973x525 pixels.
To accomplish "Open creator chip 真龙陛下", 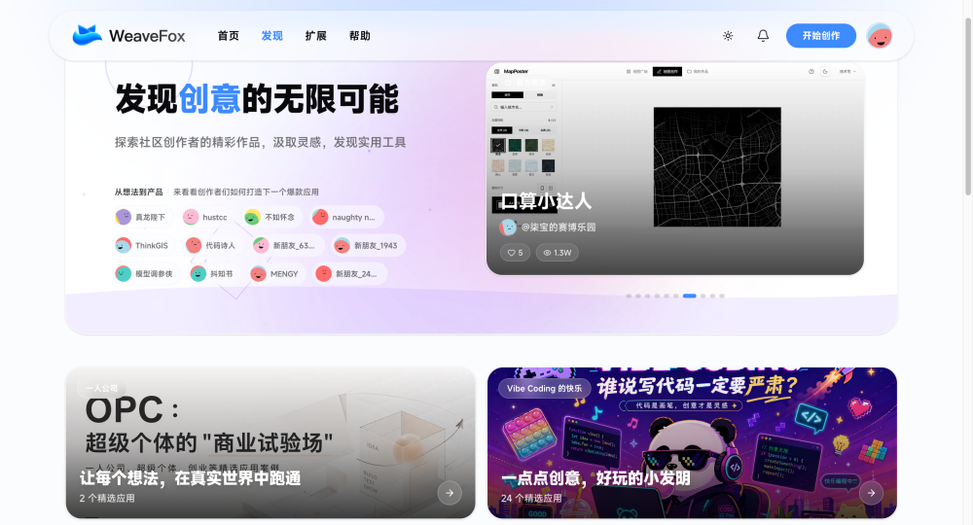I will pyautogui.click(x=143, y=217).
